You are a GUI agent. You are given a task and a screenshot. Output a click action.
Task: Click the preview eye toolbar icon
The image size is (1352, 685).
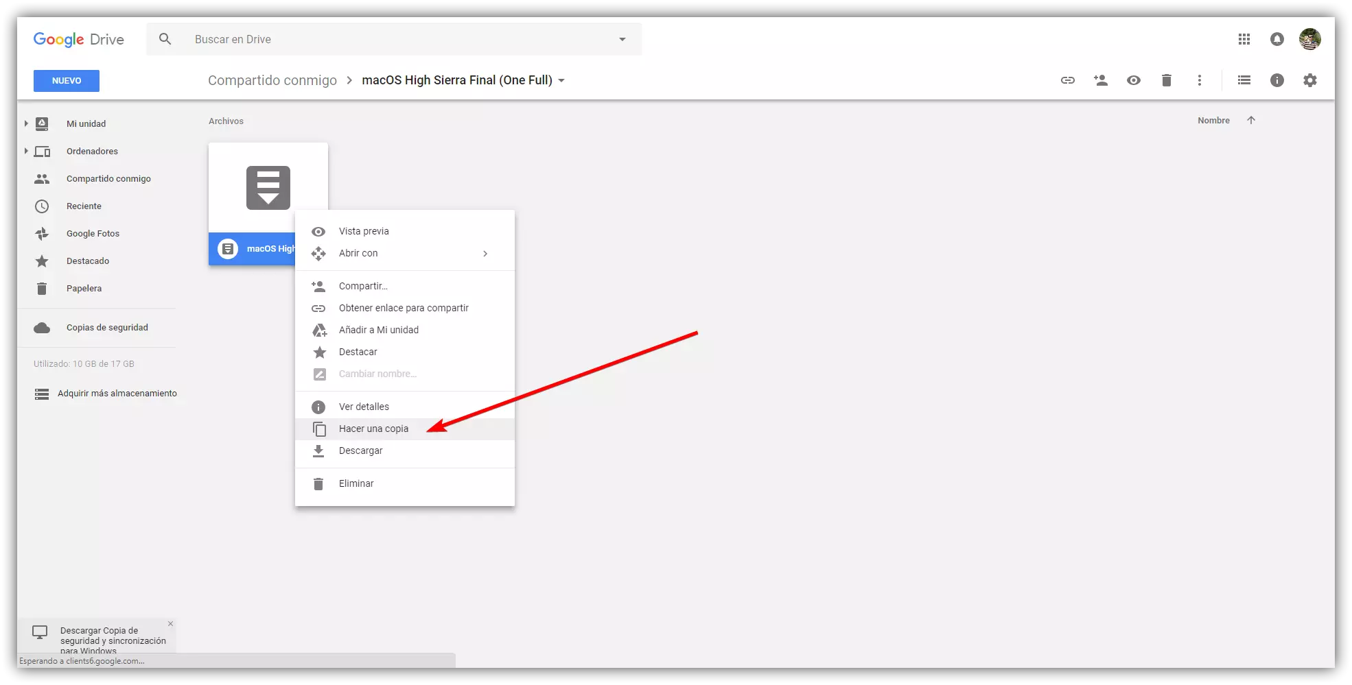(x=1134, y=80)
